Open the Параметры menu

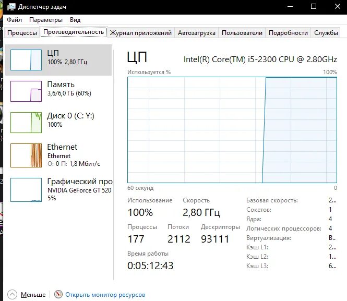pyautogui.click(x=46, y=20)
